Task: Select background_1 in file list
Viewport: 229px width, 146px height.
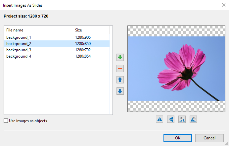Action: [x=19, y=37]
